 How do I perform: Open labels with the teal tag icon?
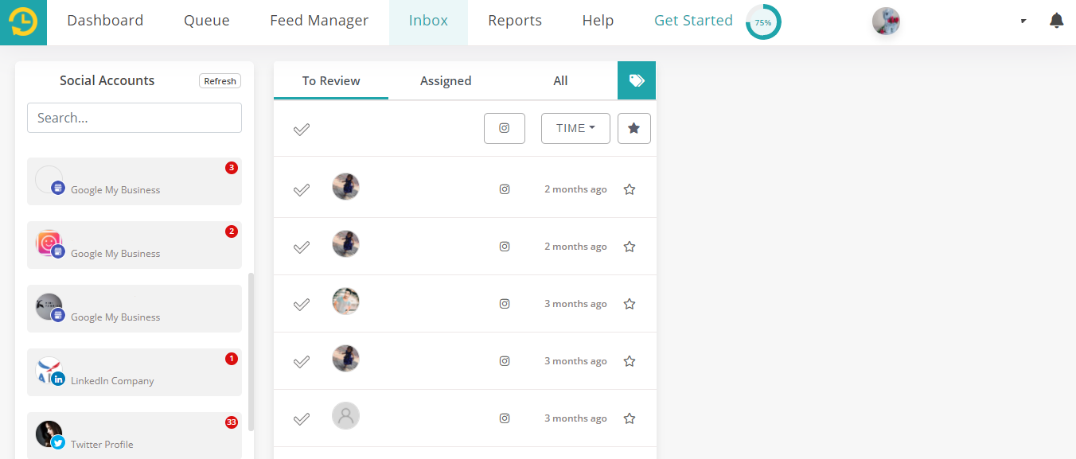click(x=637, y=80)
